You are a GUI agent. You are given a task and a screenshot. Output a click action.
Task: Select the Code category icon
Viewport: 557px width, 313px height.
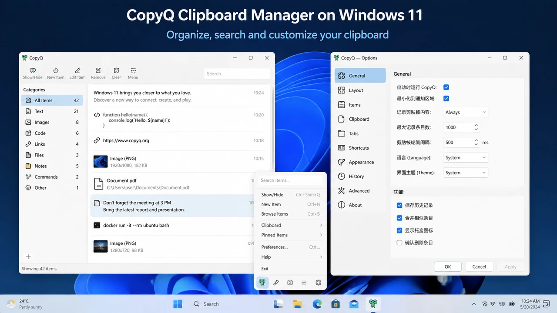pyautogui.click(x=28, y=133)
